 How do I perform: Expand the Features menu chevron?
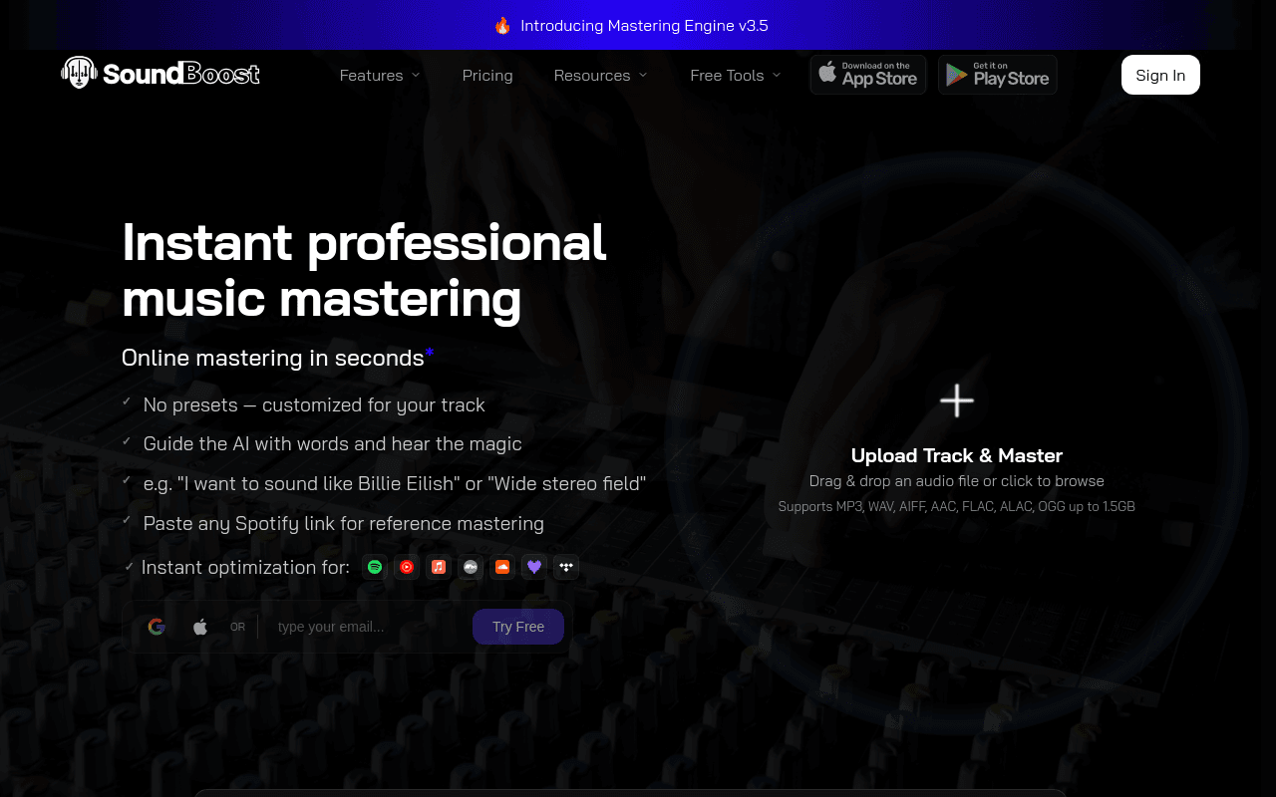(416, 76)
